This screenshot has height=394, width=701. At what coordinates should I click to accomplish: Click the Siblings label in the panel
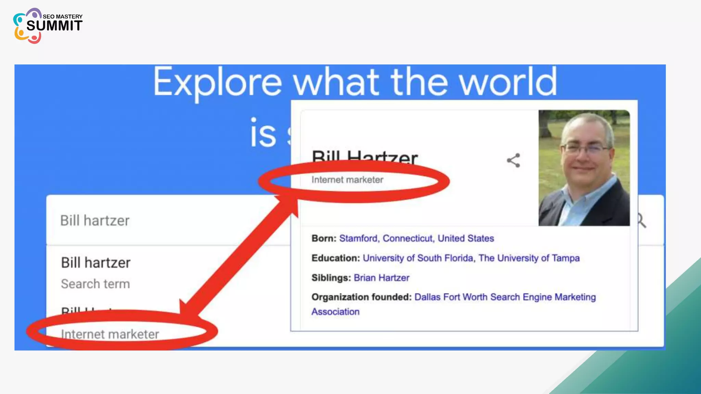click(x=331, y=278)
